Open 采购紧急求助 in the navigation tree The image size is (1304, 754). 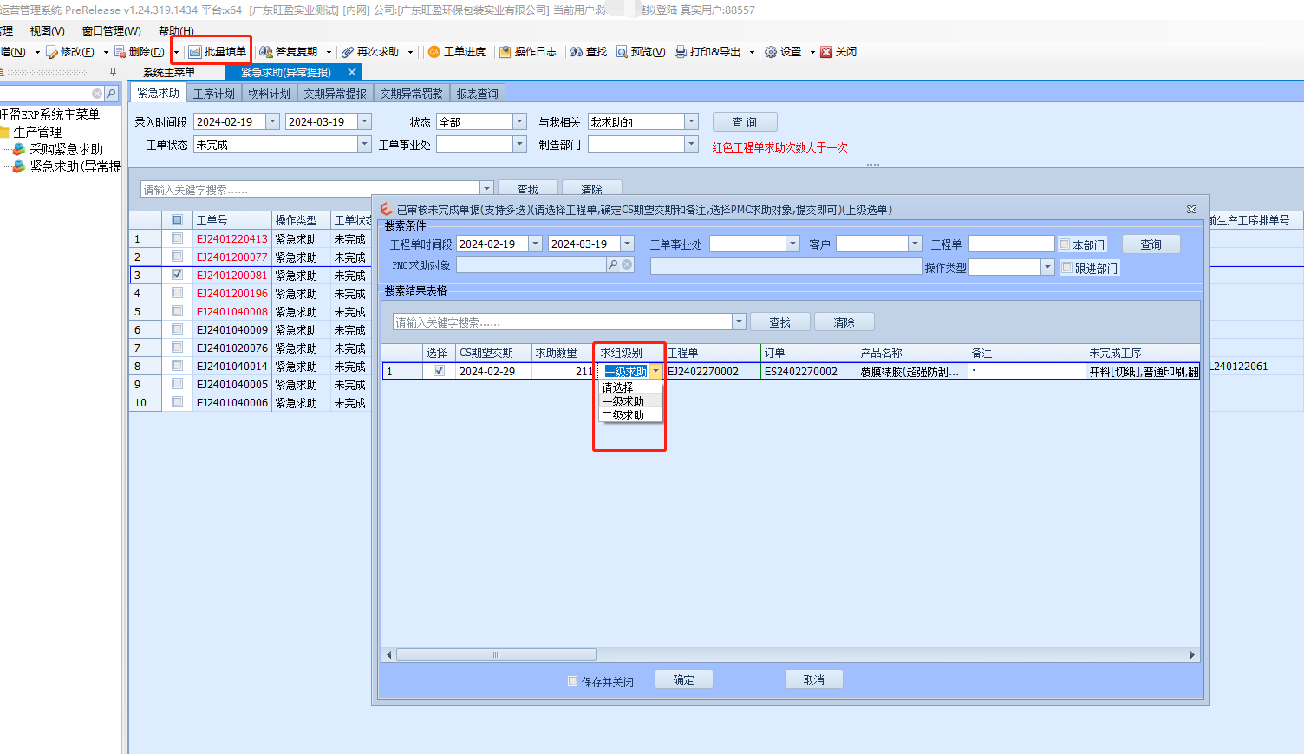point(67,149)
